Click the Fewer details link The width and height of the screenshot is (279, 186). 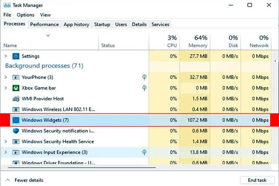pyautogui.click(x=29, y=180)
